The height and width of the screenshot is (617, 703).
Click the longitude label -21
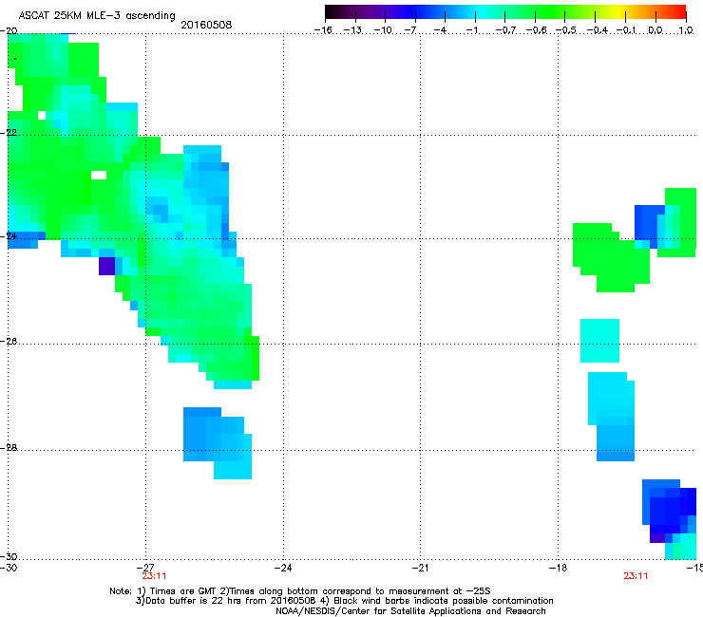[420, 568]
